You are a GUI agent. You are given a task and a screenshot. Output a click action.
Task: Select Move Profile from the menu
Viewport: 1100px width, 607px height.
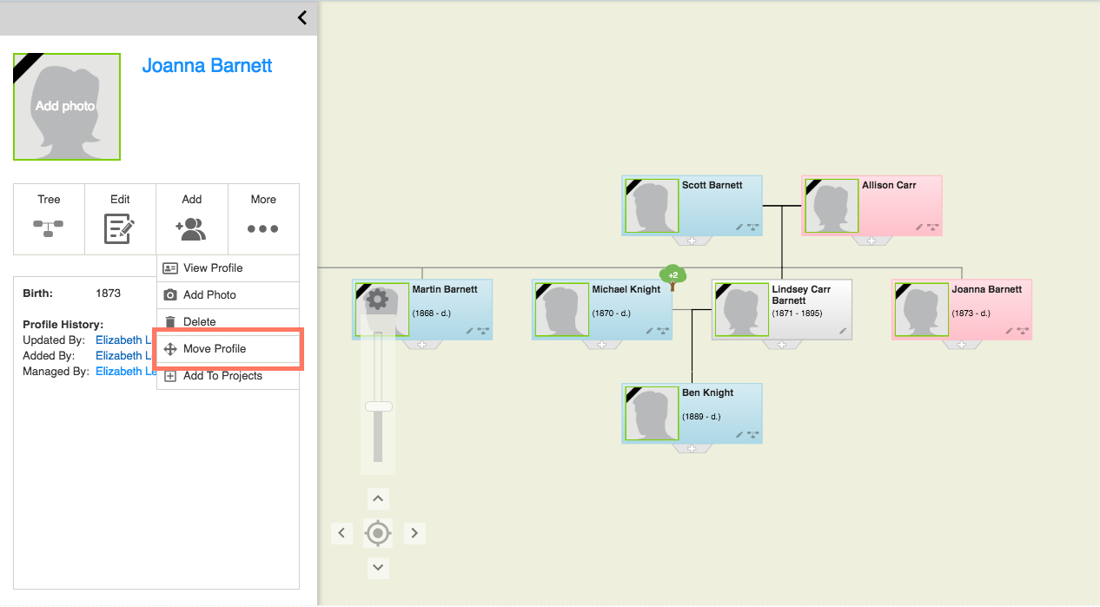(215, 349)
